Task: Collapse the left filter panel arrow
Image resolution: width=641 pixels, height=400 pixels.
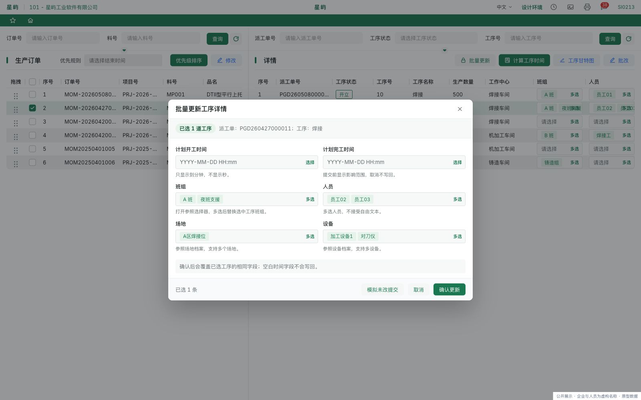Action: point(124,50)
